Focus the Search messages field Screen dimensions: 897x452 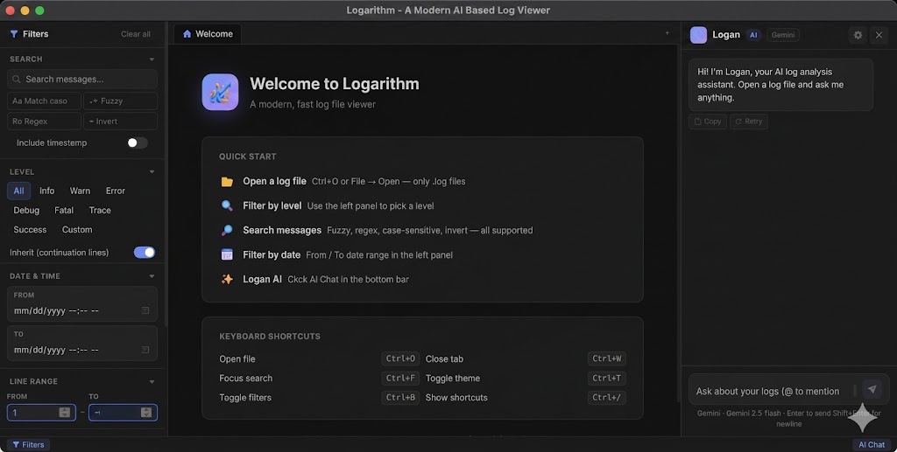click(x=81, y=80)
